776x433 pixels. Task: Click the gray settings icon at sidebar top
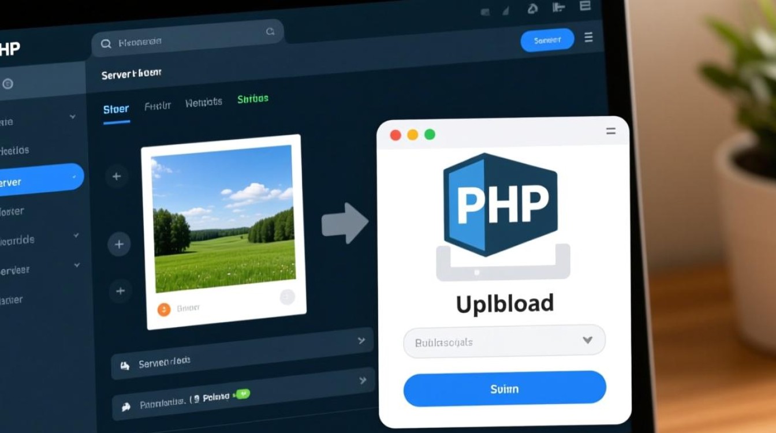pyautogui.click(x=8, y=84)
